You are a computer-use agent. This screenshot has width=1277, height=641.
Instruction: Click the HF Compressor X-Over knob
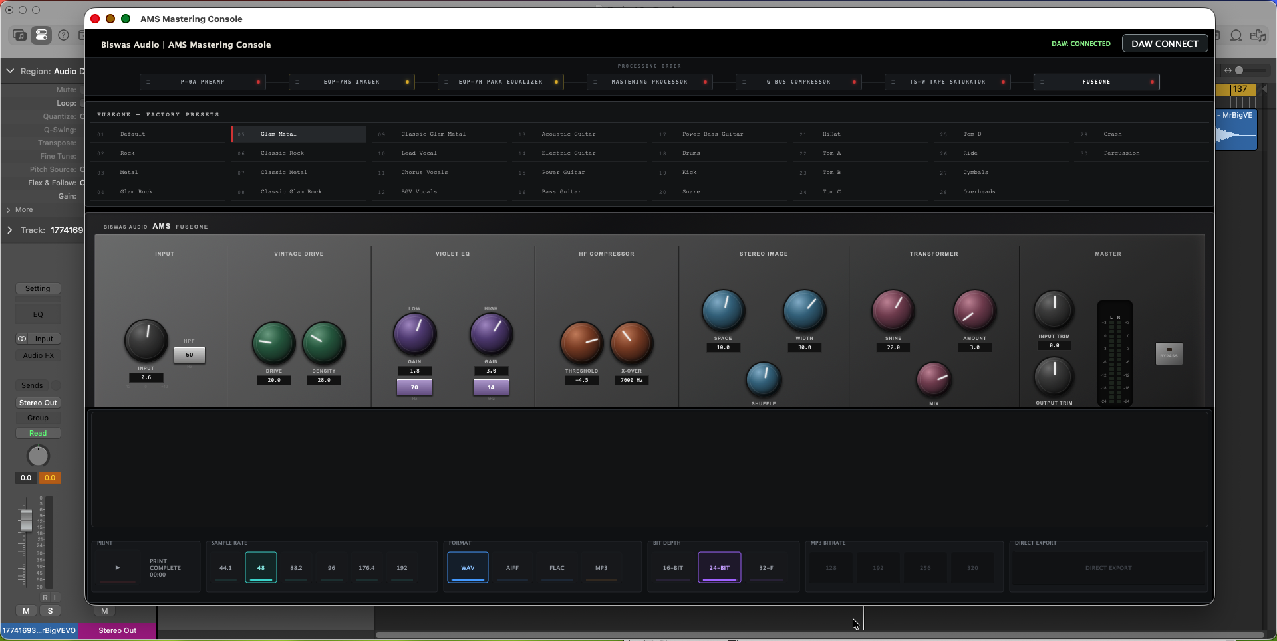click(631, 343)
